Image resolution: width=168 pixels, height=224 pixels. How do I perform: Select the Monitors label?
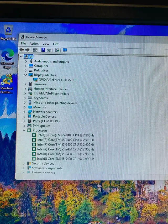pyautogui.click(x=40, y=107)
